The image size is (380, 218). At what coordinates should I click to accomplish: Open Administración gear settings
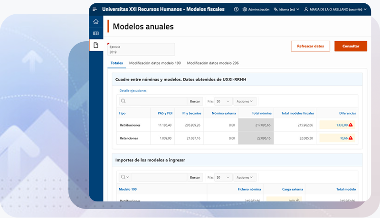point(256,9)
